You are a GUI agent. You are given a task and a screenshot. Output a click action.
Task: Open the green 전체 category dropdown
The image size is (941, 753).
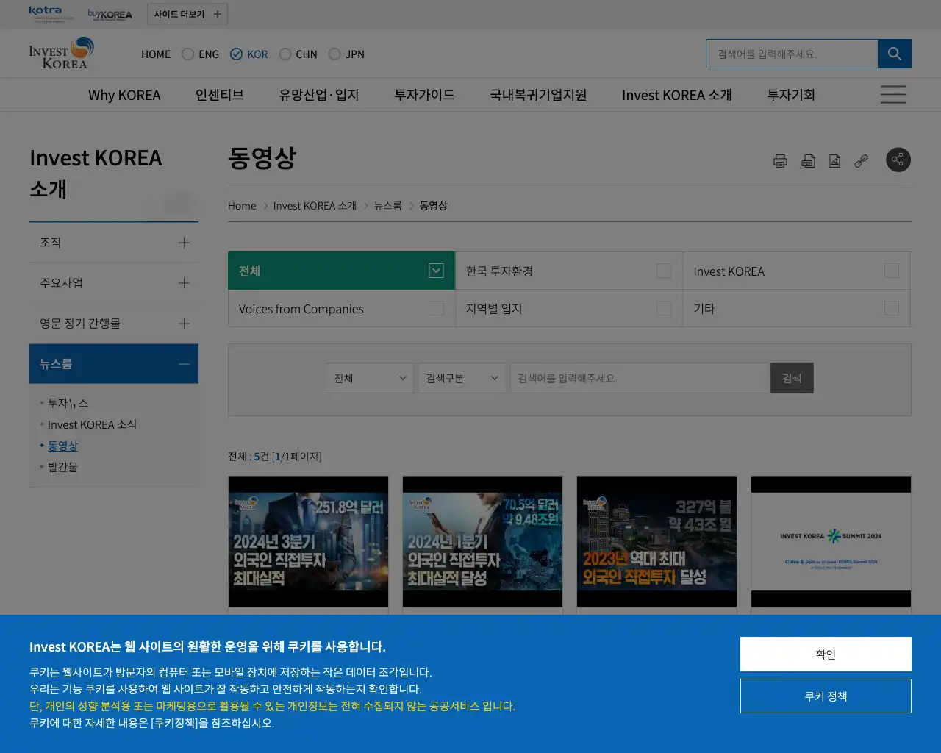tap(434, 271)
